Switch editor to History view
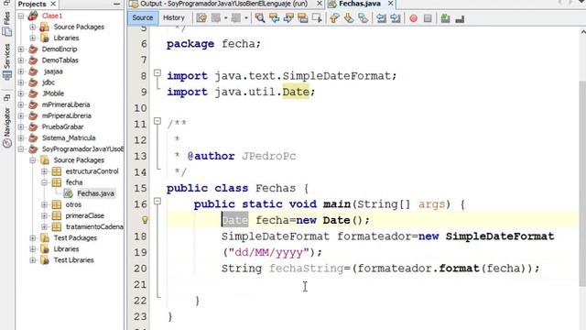 pyautogui.click(x=174, y=18)
